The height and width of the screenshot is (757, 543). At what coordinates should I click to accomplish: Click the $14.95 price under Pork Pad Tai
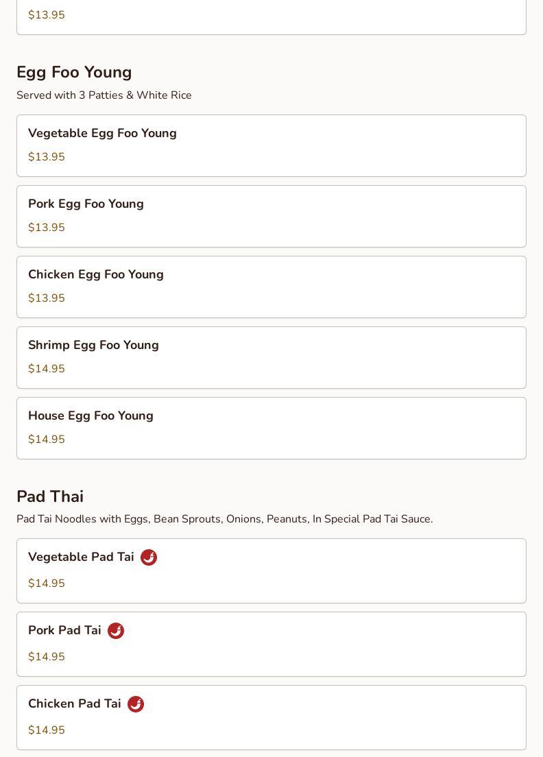click(47, 657)
